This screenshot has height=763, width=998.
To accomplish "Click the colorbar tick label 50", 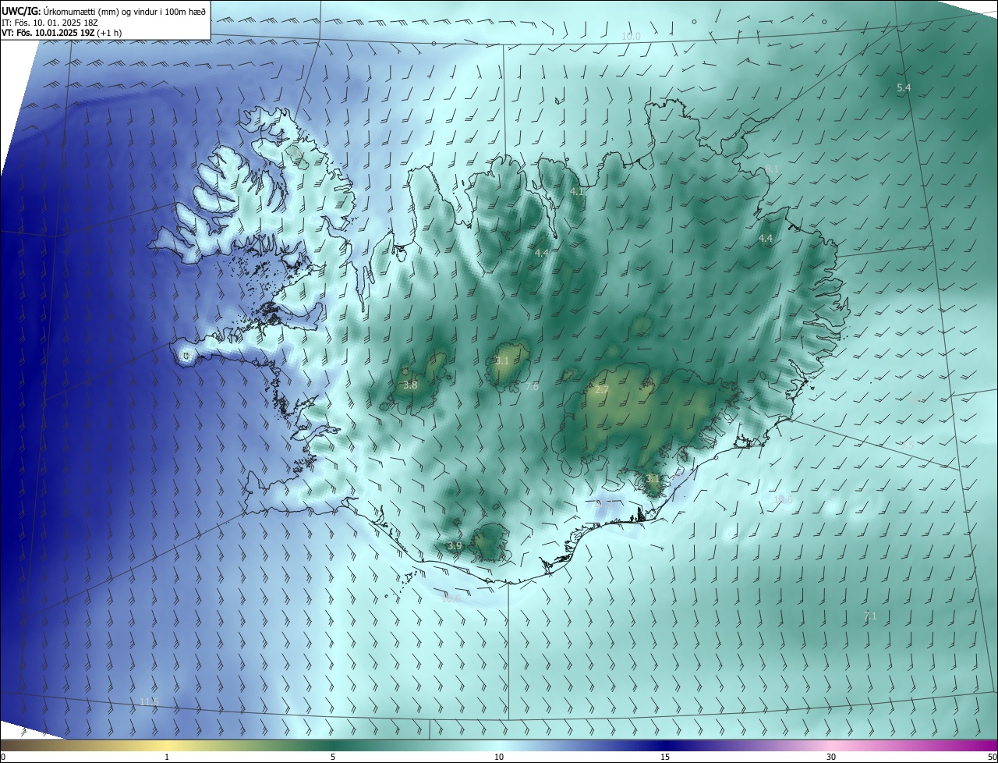I will pos(992,757).
